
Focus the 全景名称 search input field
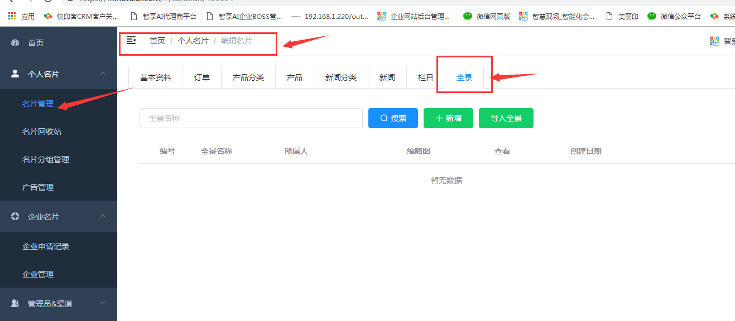(x=251, y=118)
